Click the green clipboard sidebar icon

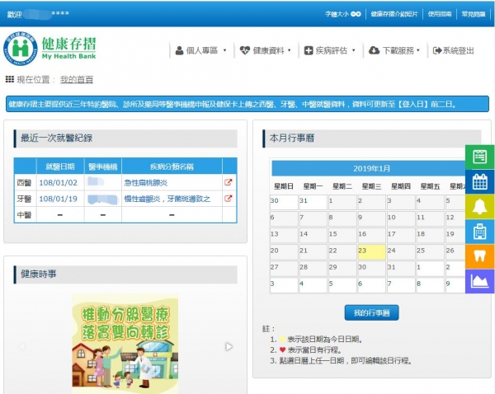[x=479, y=157]
